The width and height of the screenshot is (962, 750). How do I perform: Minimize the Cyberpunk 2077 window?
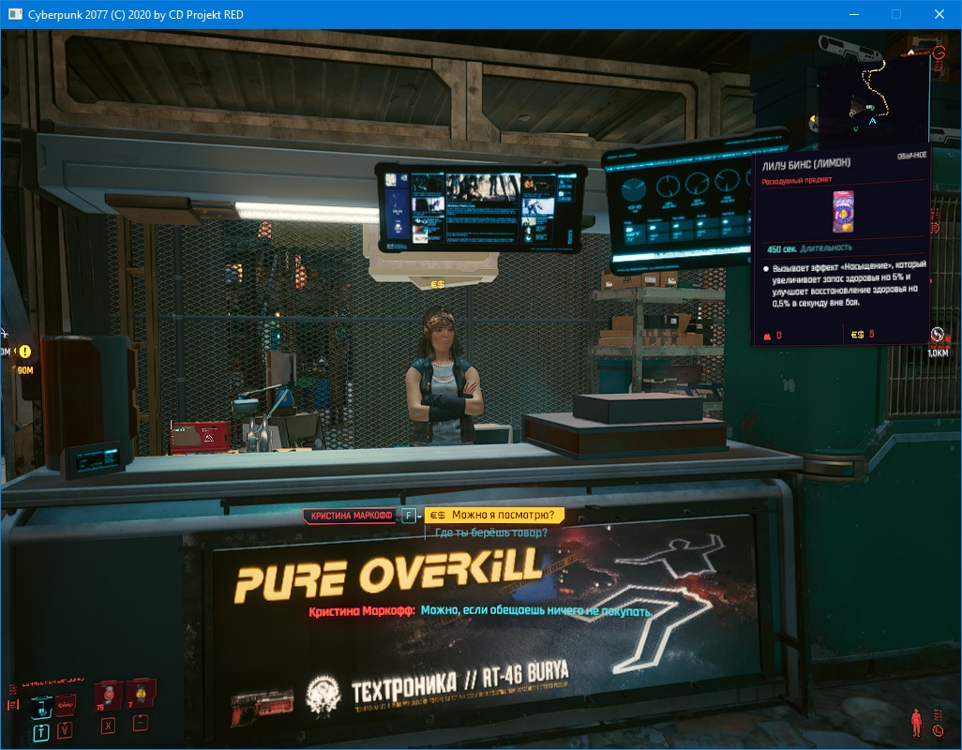point(853,14)
